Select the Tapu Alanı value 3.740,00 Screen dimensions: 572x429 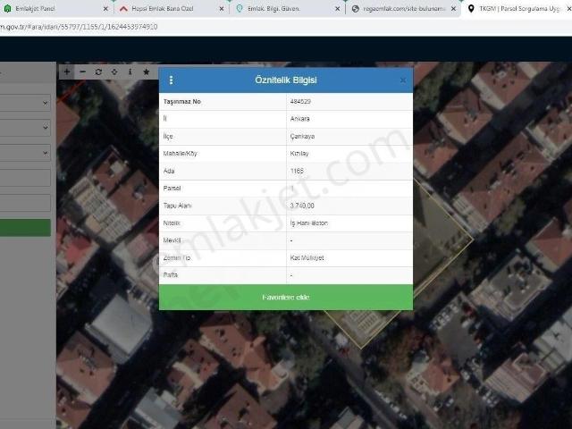pyautogui.click(x=302, y=206)
